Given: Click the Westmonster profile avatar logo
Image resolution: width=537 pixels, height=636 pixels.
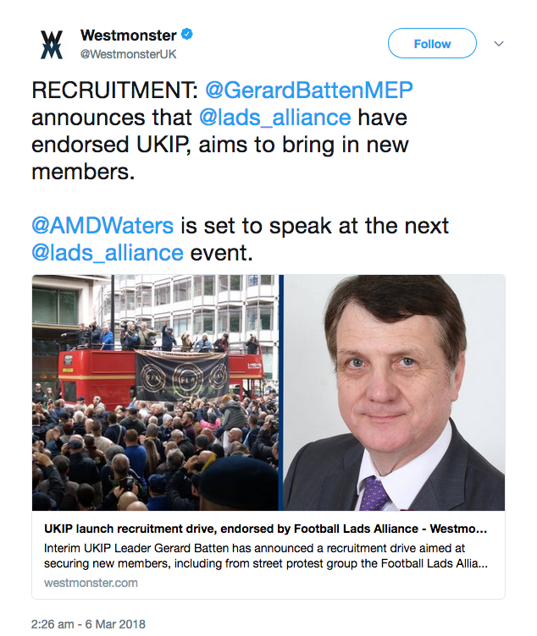Looking at the screenshot, I should 52,44.
